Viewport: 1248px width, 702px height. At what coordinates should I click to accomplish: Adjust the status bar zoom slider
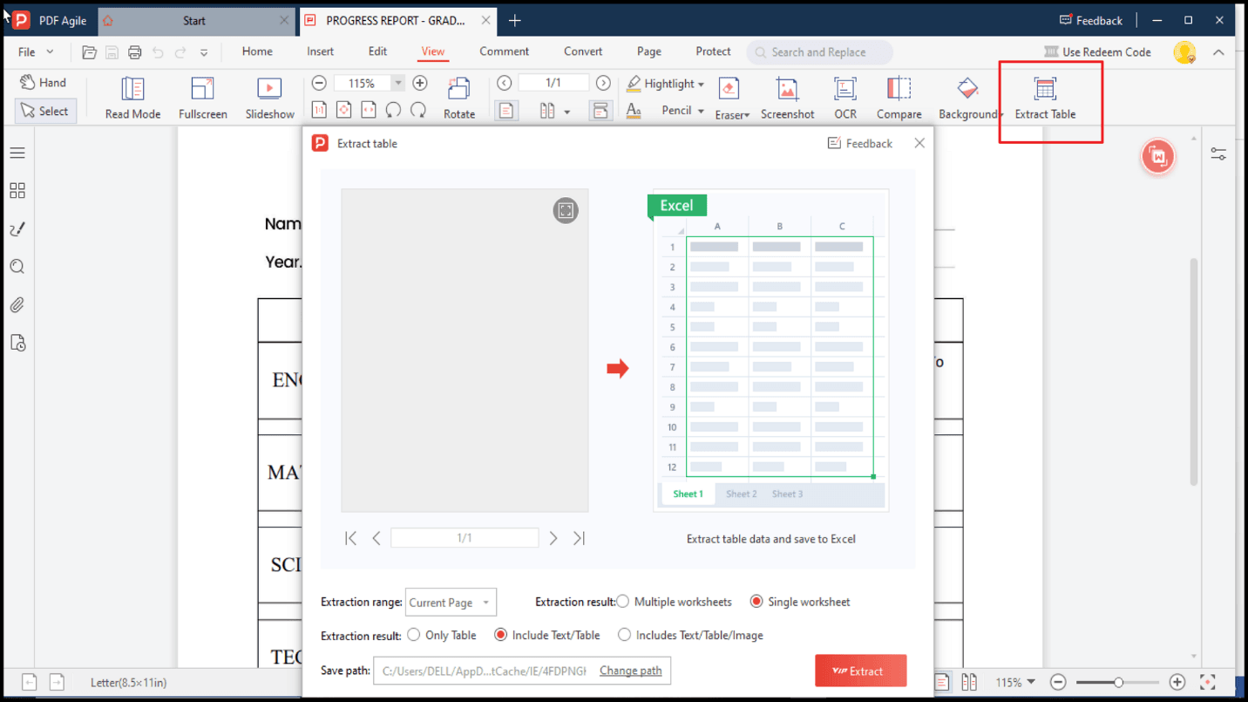[x=1117, y=682]
